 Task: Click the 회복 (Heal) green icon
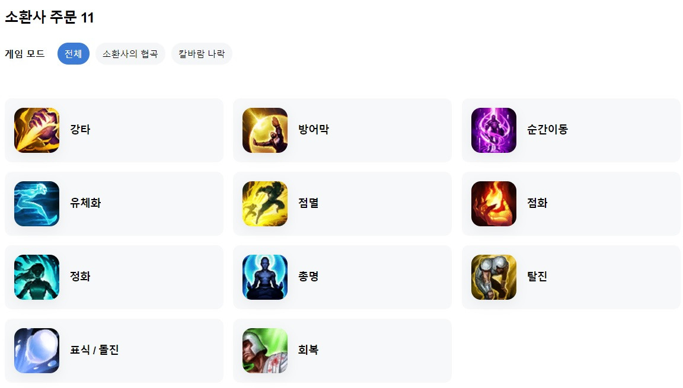pyautogui.click(x=265, y=351)
